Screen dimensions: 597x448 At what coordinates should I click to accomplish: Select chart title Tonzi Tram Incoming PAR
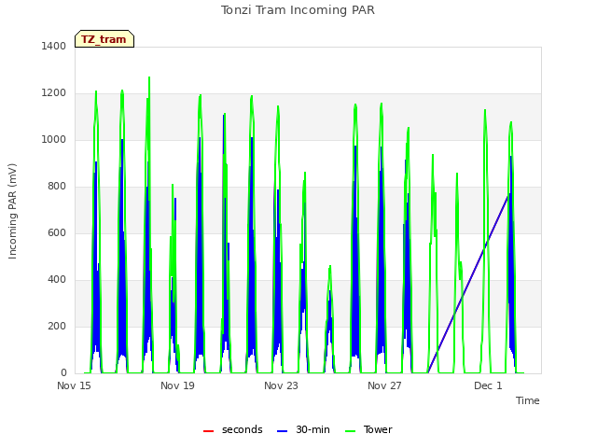pos(298,10)
